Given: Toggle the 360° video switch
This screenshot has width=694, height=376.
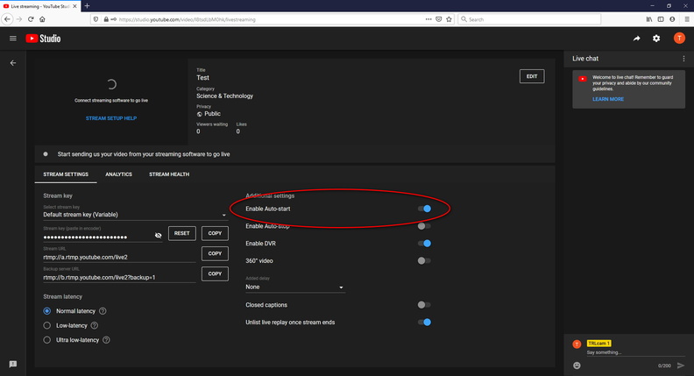Looking at the screenshot, I should pyautogui.click(x=424, y=260).
